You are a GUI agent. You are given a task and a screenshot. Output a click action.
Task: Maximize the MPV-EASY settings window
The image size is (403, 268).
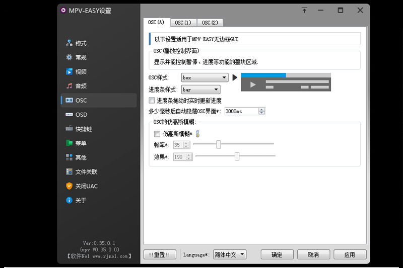[x=341, y=10]
